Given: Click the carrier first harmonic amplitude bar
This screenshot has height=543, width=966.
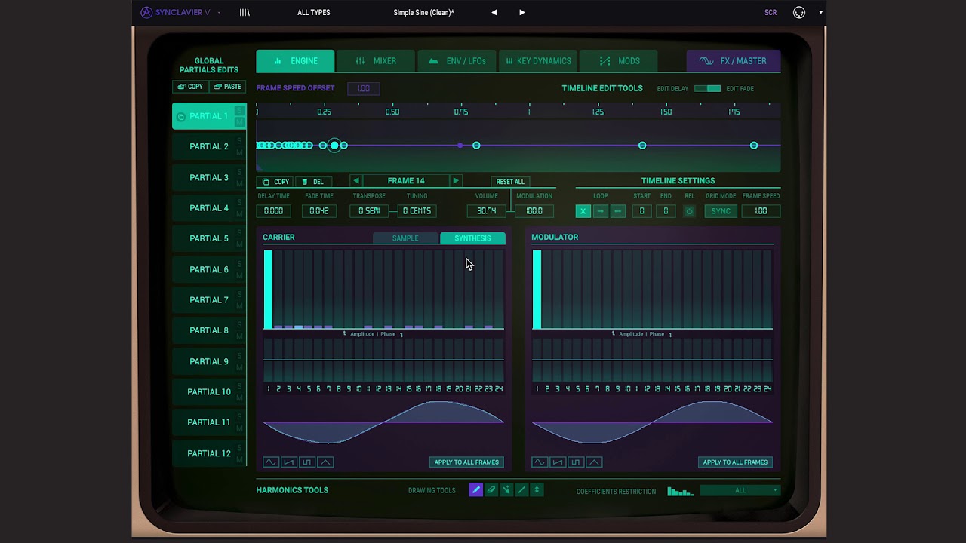Looking at the screenshot, I should click(268, 290).
